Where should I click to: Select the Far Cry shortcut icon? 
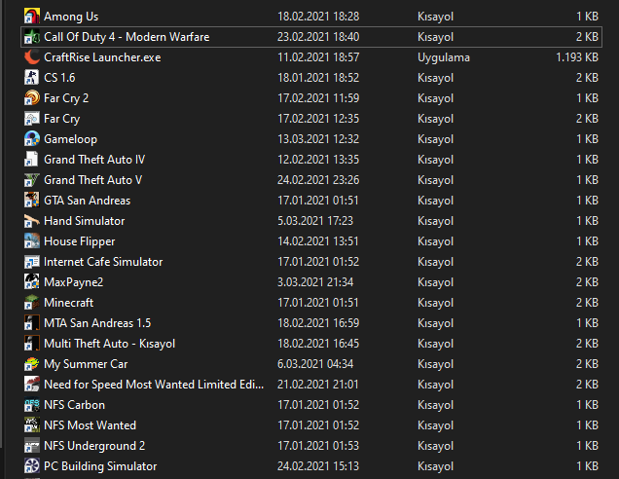point(31,119)
